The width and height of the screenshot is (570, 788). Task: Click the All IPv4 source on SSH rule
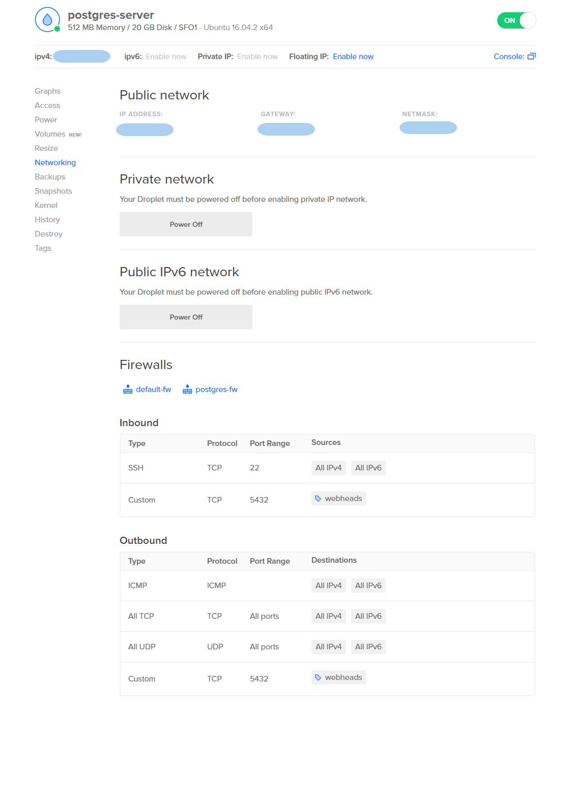(x=328, y=468)
